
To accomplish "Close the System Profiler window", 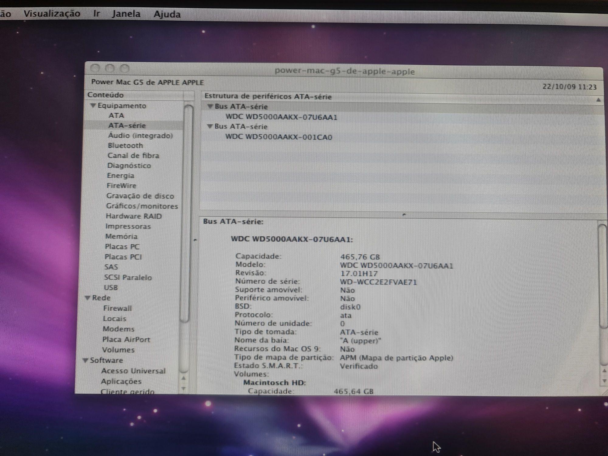I will pos(95,68).
